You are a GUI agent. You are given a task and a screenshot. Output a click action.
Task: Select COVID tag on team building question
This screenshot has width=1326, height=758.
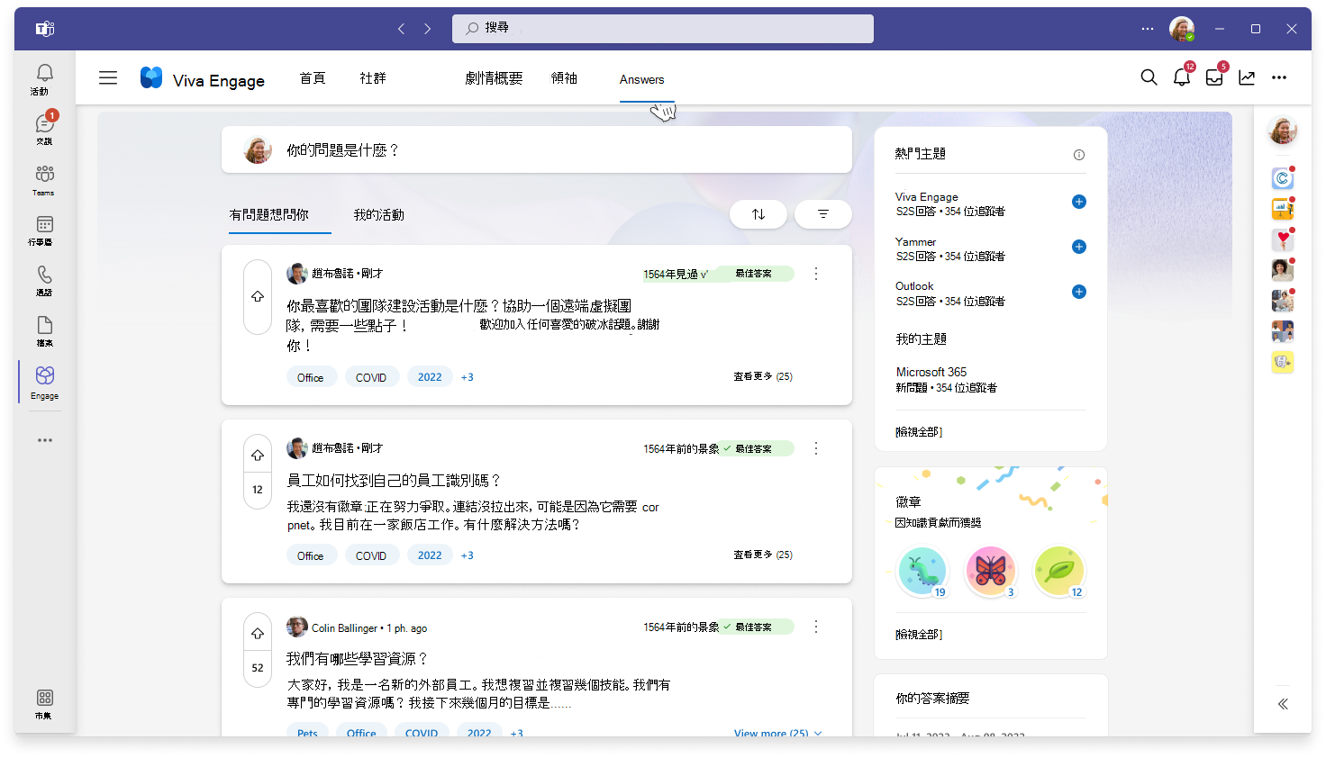tap(370, 377)
